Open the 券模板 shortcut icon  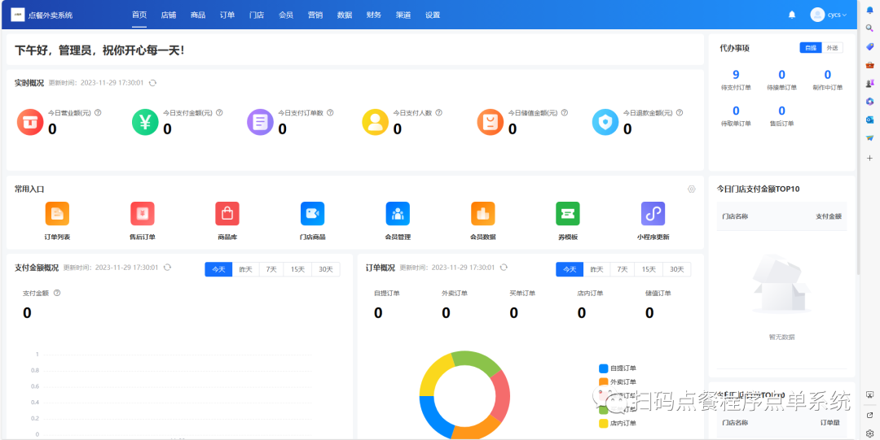coord(568,214)
